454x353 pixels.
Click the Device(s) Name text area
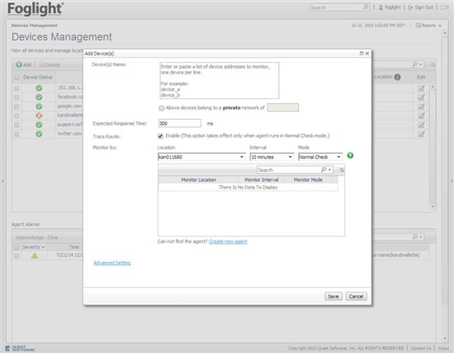(x=220, y=80)
